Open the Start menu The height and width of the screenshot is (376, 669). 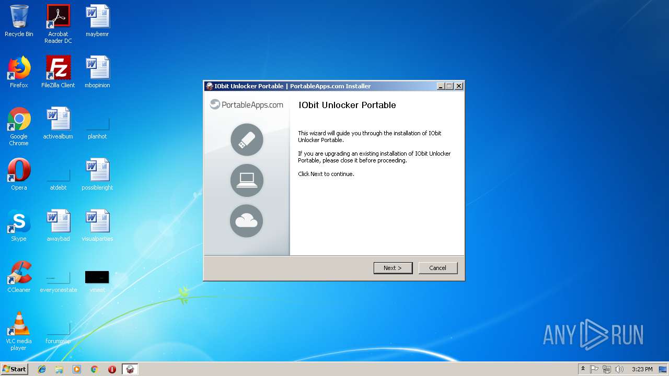click(x=15, y=369)
